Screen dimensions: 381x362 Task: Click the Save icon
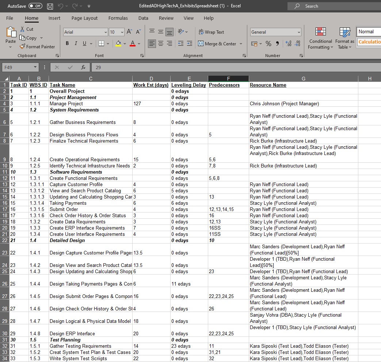50,6
